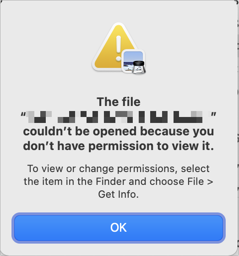Click the word "select" in the description
Viewport: 239px width, 256px height.
[195, 169]
